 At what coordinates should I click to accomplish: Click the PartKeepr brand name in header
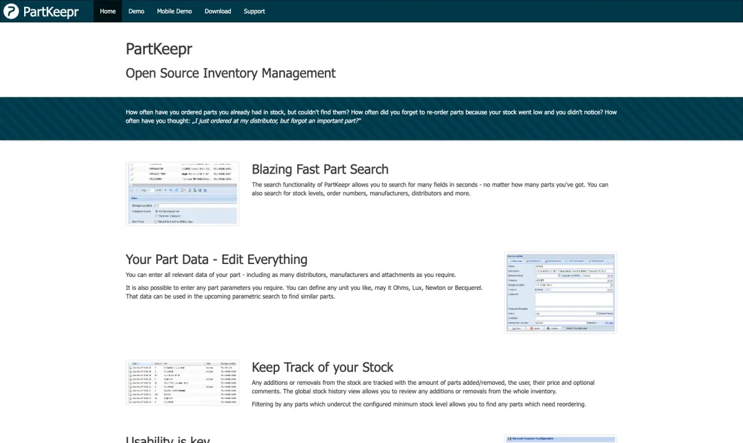click(x=51, y=11)
